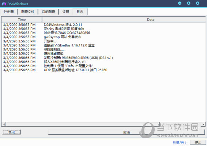This screenshot has width=207, height=146.
Task: Select the 日志 tab
Action: coord(80,12)
